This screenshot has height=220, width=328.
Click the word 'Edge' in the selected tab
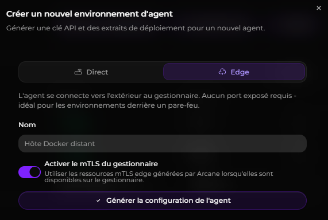coord(240,72)
